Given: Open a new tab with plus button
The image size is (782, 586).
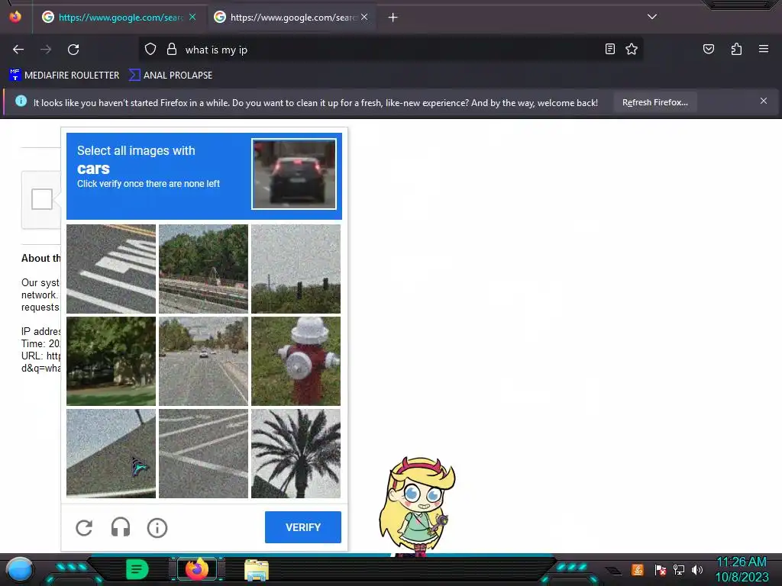Looking at the screenshot, I should [x=393, y=18].
